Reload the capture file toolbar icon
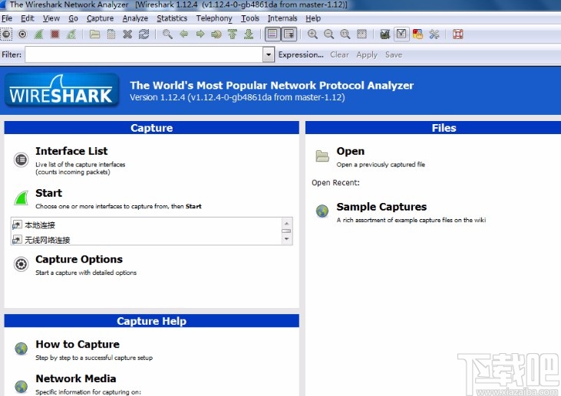Viewport: 561px width, 396px height. (144, 34)
